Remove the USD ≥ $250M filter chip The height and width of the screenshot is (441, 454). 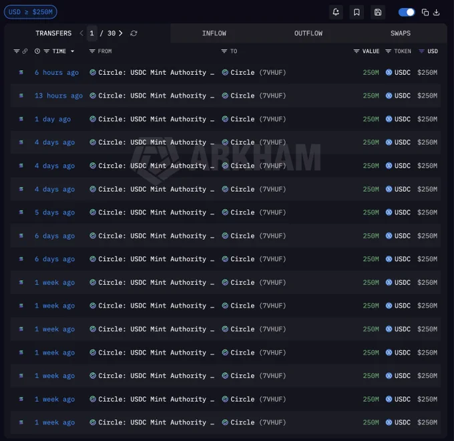(31, 12)
